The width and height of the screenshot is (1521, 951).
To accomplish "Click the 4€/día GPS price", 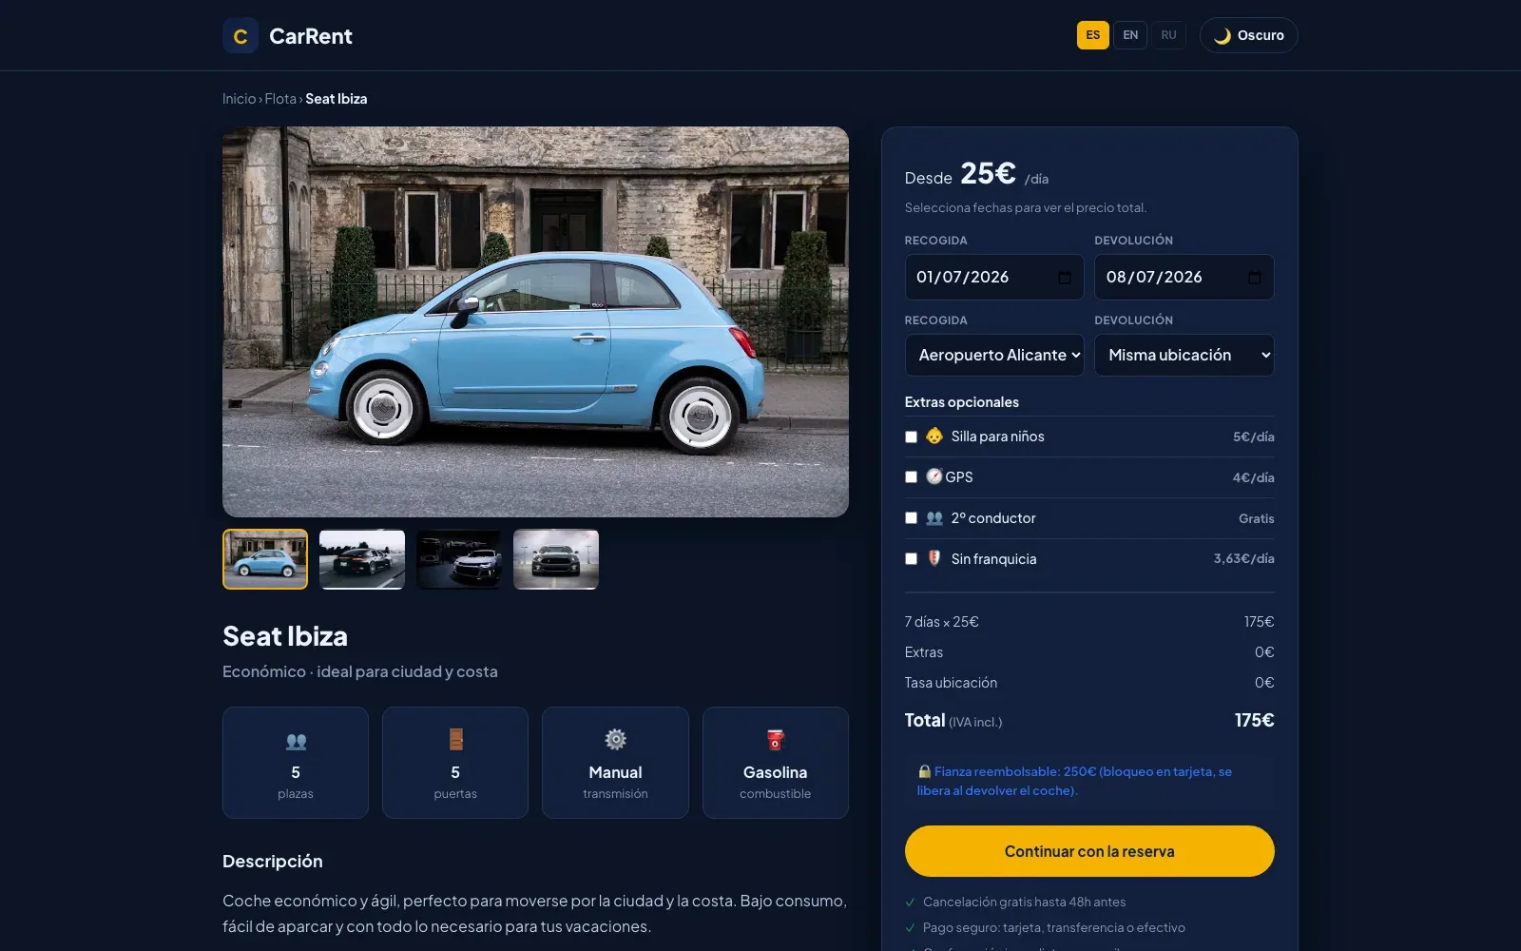I will tap(1253, 477).
